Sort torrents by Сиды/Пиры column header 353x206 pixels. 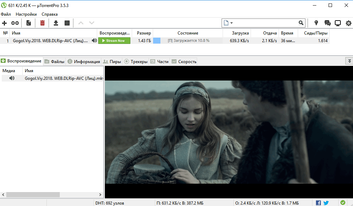(314, 33)
